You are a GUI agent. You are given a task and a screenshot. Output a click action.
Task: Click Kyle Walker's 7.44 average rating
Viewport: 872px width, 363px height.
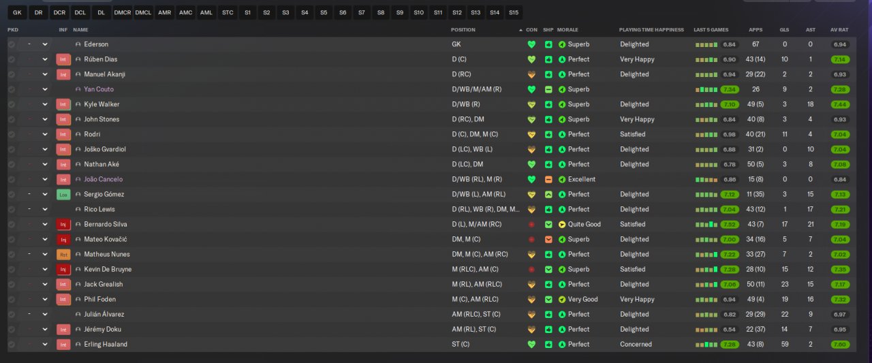(840, 104)
